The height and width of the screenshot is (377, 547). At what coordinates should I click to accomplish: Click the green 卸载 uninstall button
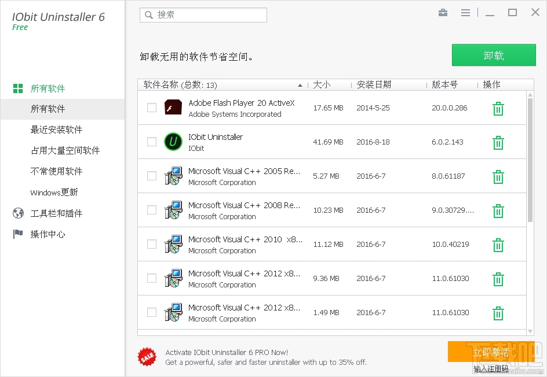pyautogui.click(x=494, y=55)
